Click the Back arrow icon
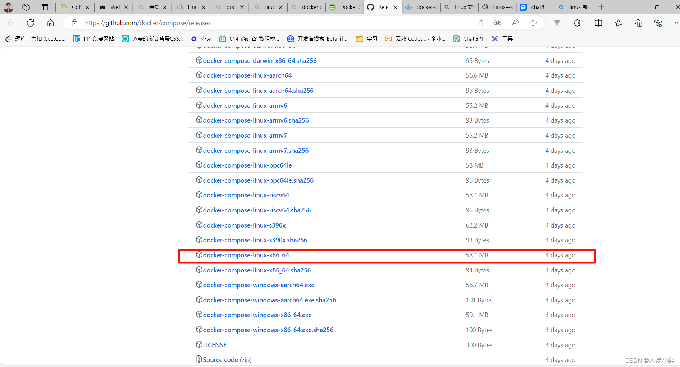Screen dimensions: 680x367 (x=11, y=23)
